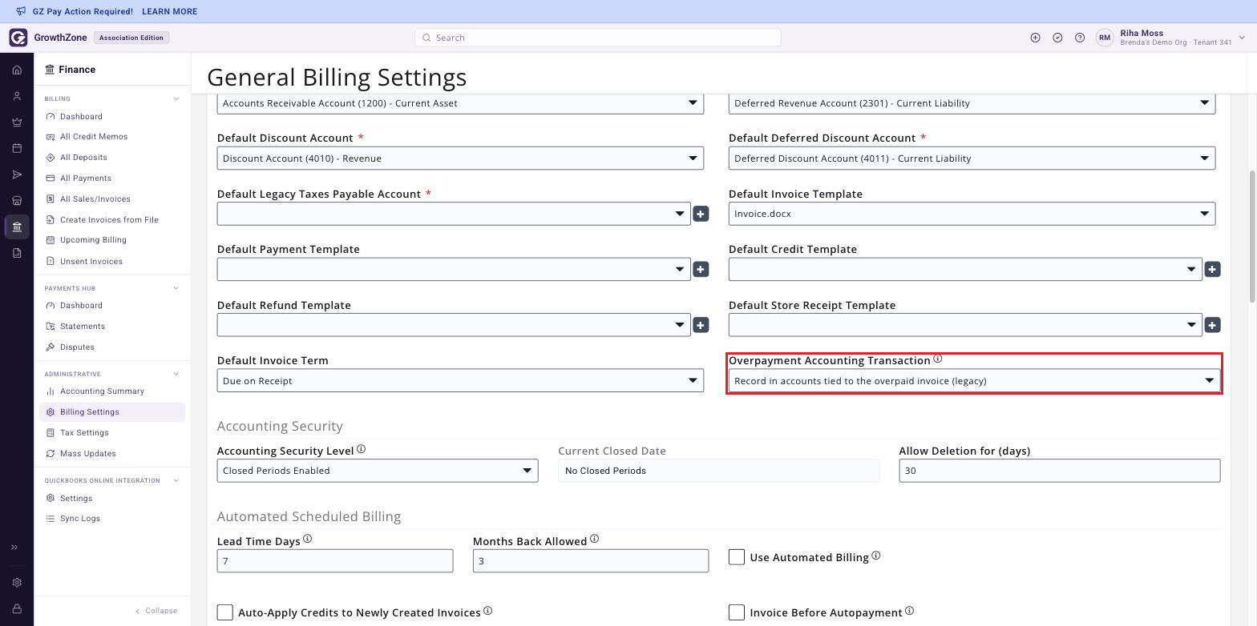Add a new Default Credit Template
The image size is (1257, 626).
1212,270
